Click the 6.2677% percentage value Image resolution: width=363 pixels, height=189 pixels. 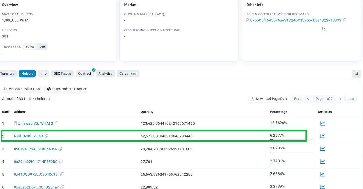(277, 136)
